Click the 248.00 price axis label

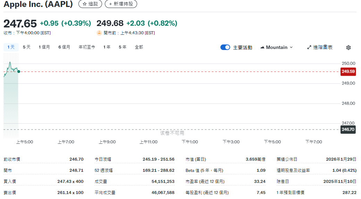(349, 103)
